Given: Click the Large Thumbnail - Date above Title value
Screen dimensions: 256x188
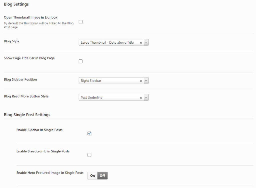Looking at the screenshot, I should (107, 42).
